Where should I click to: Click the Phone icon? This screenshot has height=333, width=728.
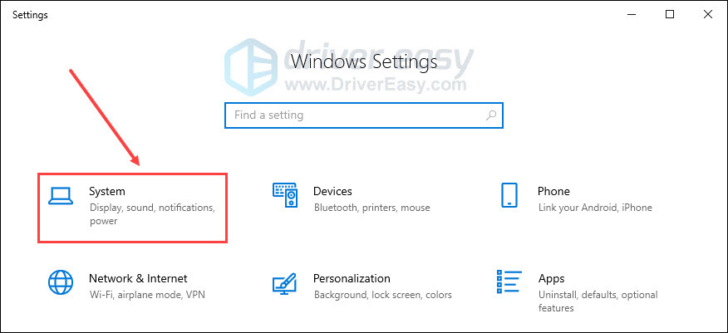pos(509,195)
